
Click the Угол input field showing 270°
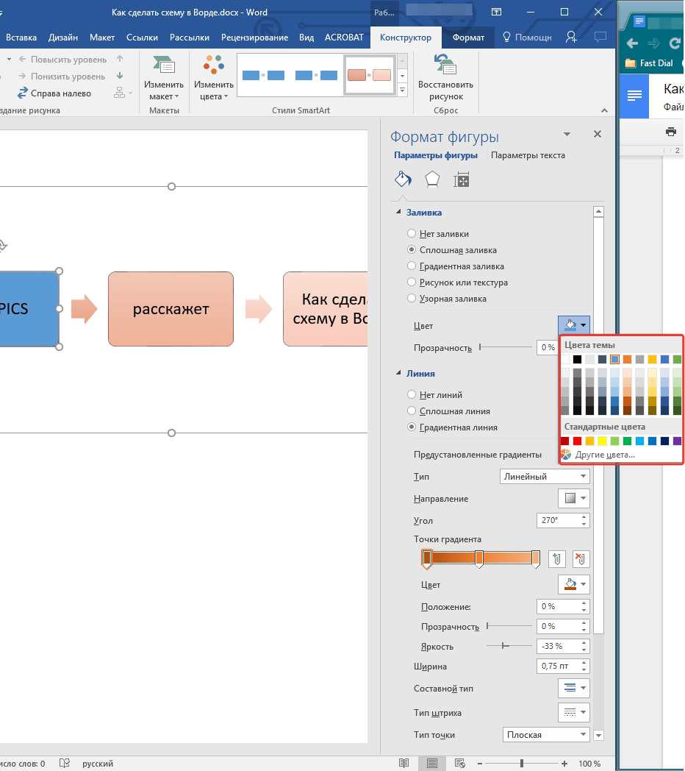pos(557,521)
